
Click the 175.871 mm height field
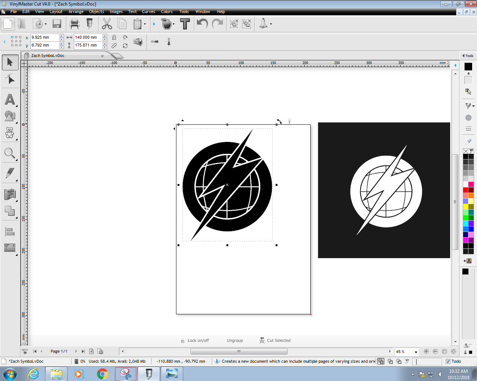pos(88,45)
